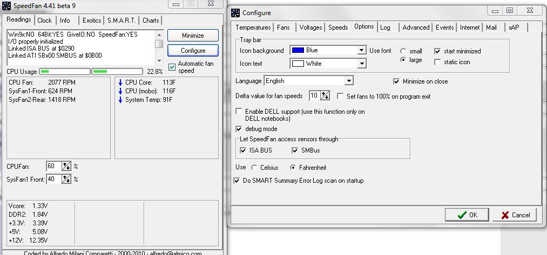The height and width of the screenshot is (255, 547).
Task: Click the CPU (mobo) temperature down arrow icon
Action: [120, 91]
